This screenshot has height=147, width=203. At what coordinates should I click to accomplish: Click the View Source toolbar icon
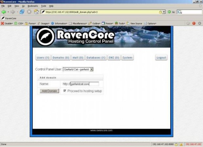[134, 24]
